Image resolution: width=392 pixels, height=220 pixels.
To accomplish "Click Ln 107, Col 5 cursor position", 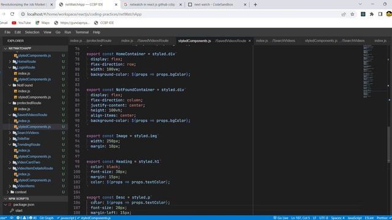I will 301,218.
